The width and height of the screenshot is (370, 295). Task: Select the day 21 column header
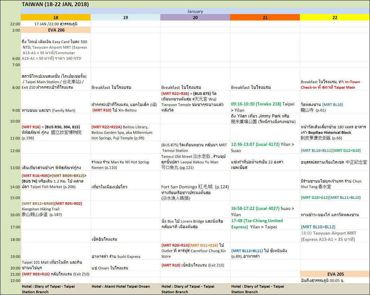pyautogui.click(x=265, y=17)
